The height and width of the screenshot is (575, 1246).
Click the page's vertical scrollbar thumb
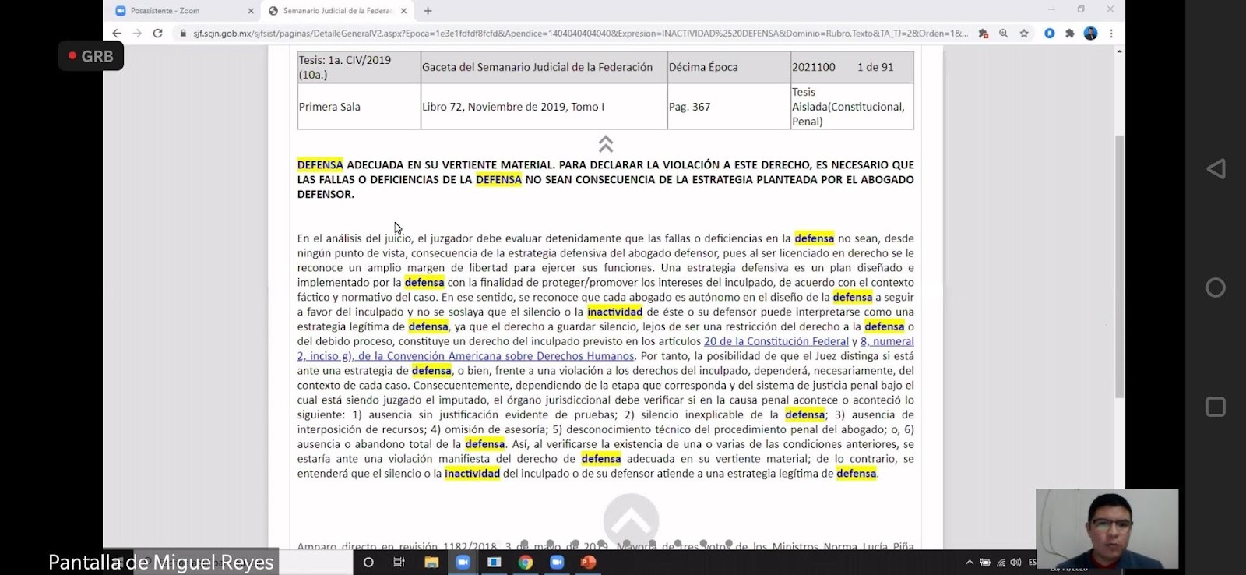(x=1119, y=266)
